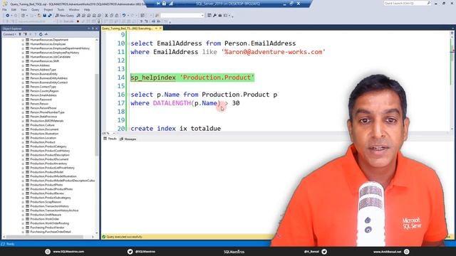Open the View menu

(x=24, y=9)
